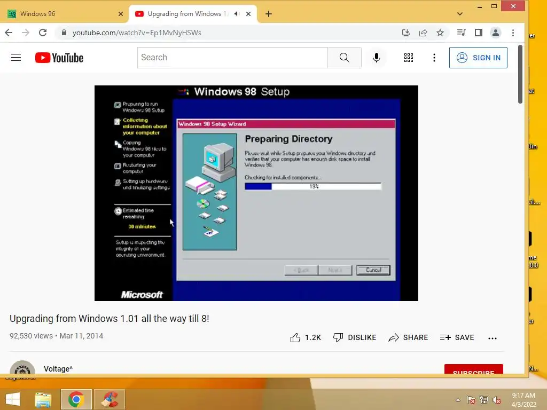Click the Voltage^ channel avatar
The image size is (547, 410).
pyautogui.click(x=22, y=367)
